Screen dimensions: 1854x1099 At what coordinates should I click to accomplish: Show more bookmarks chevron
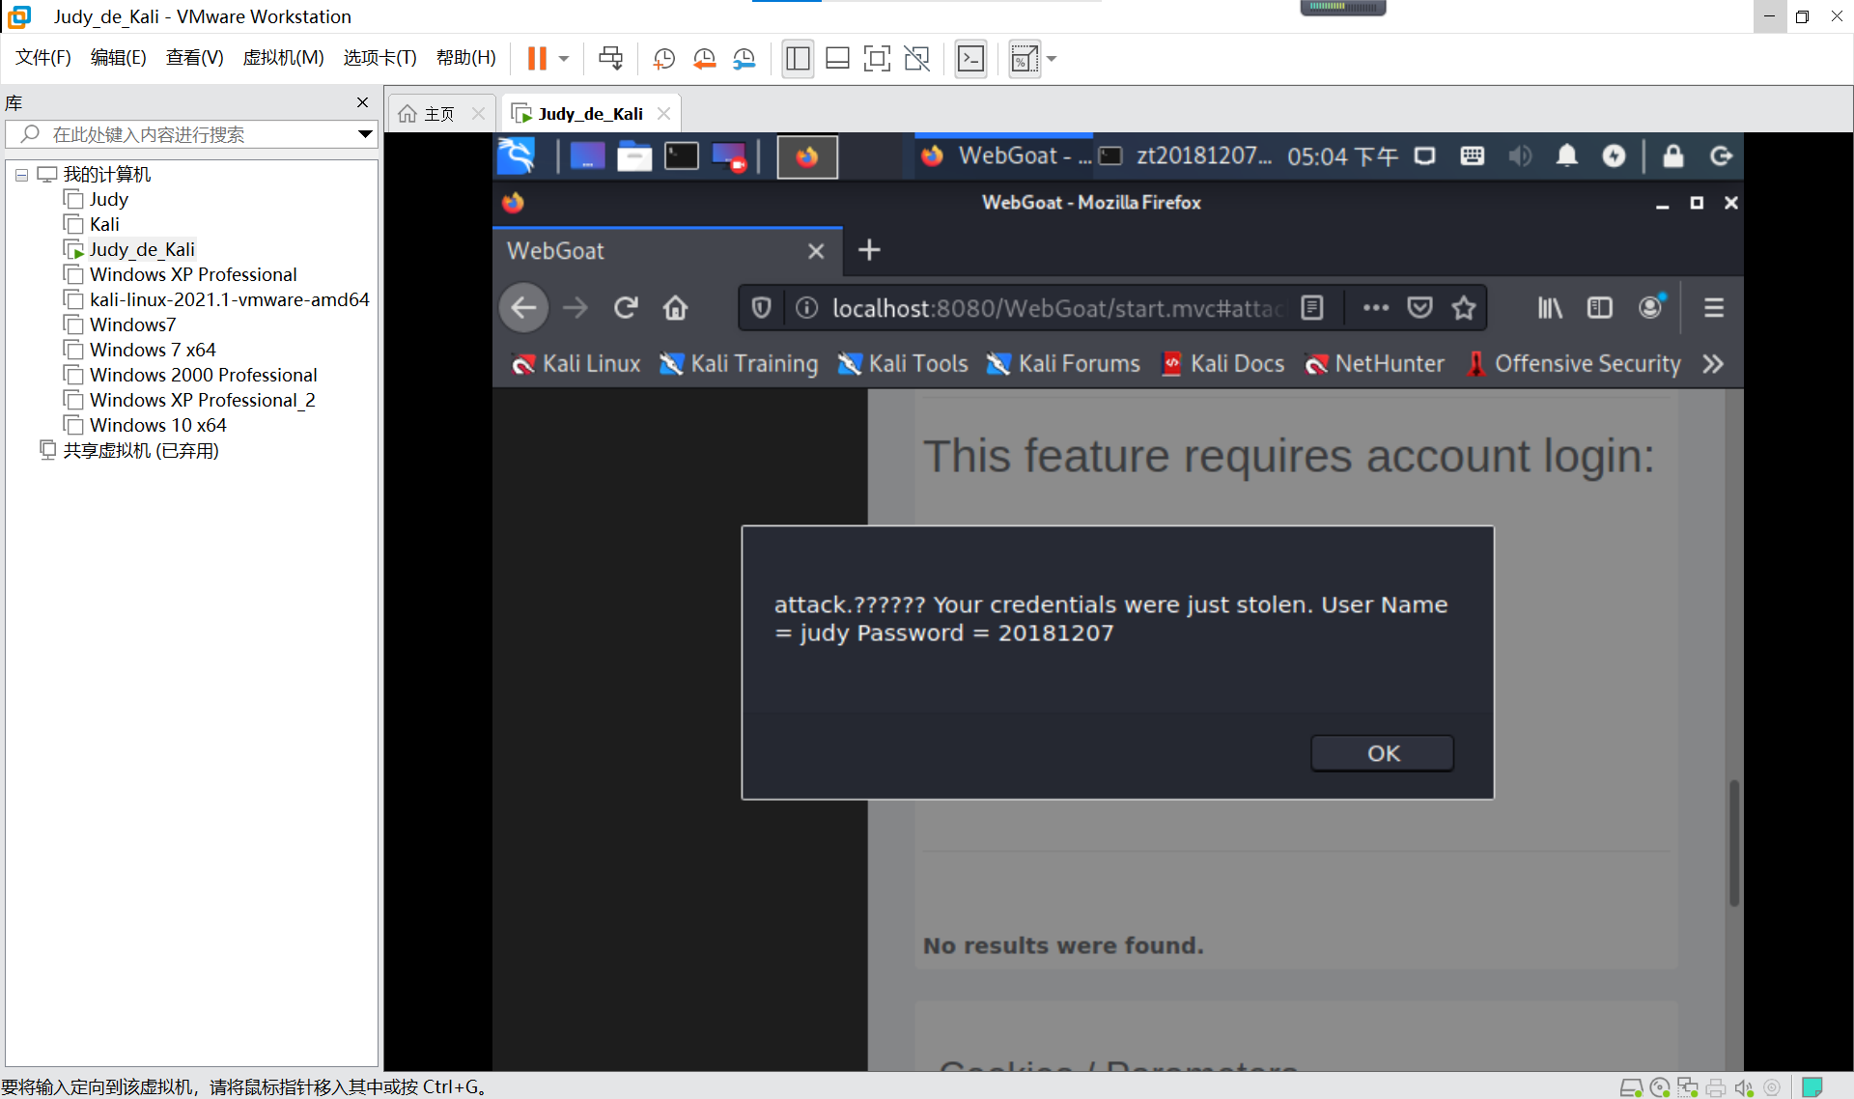(1713, 364)
